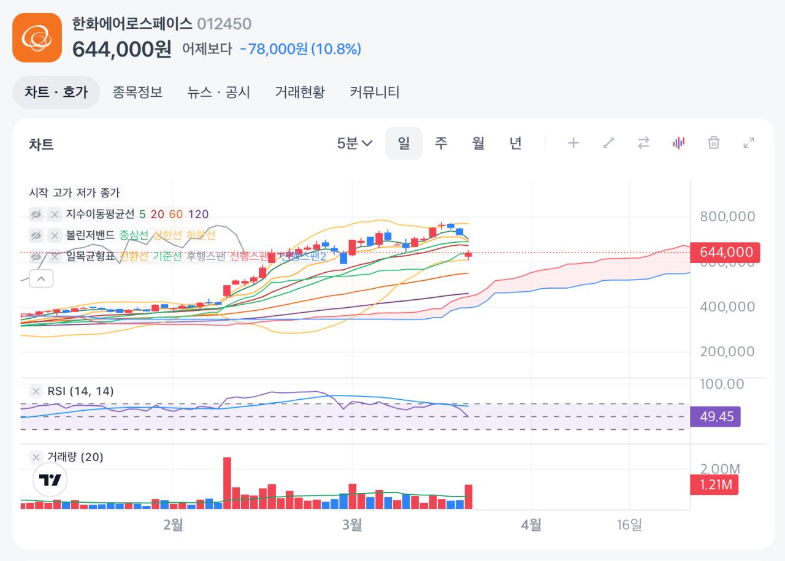Add an indicator with the plus icon
Viewport: 785px width, 561px height.
point(573,143)
